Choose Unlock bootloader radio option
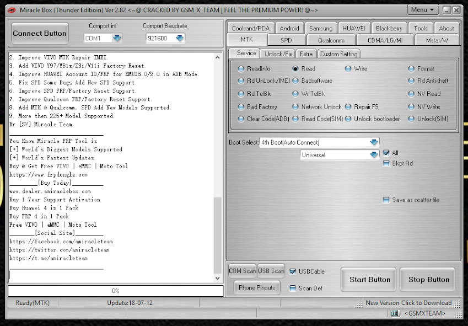 click(x=372, y=119)
